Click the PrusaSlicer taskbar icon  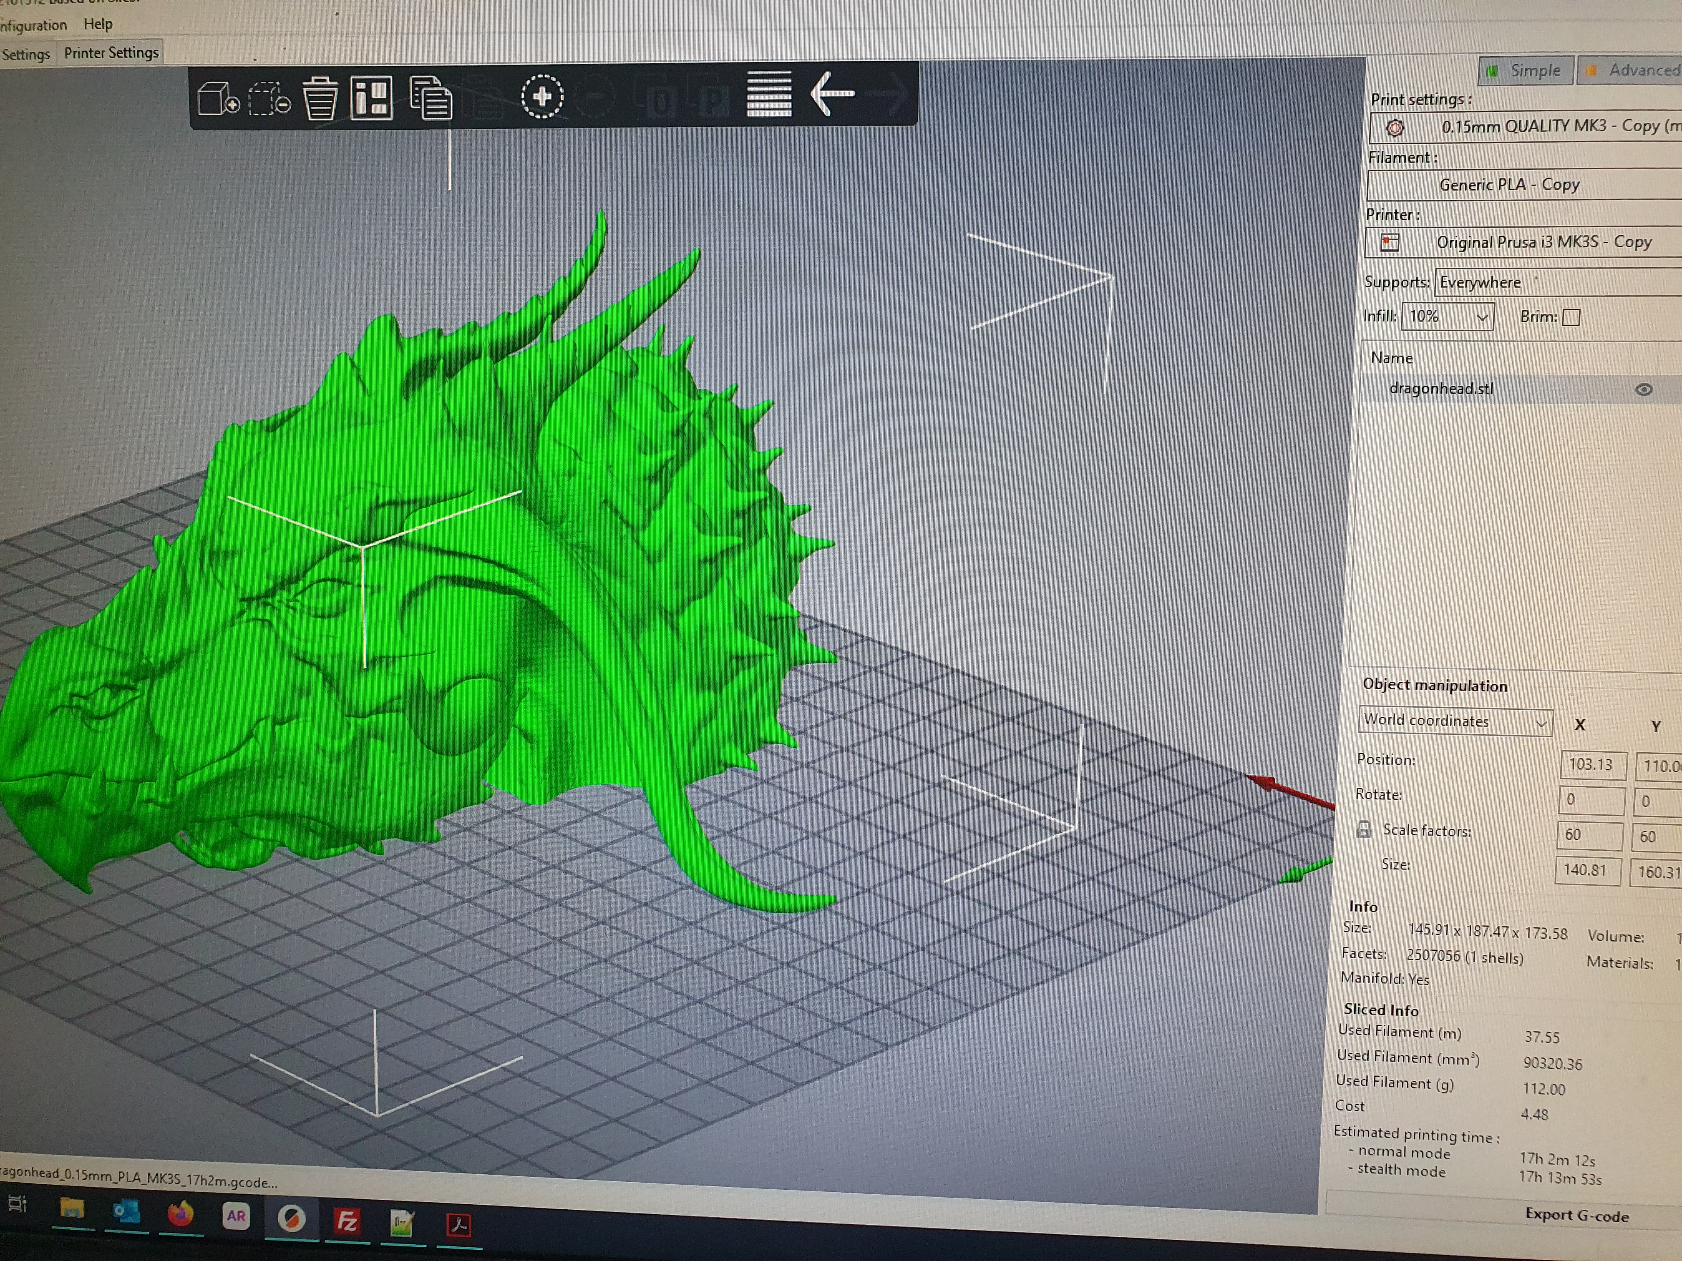291,1218
